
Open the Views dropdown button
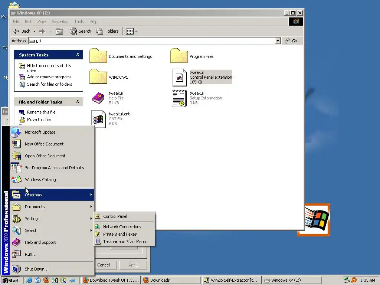pos(132,31)
